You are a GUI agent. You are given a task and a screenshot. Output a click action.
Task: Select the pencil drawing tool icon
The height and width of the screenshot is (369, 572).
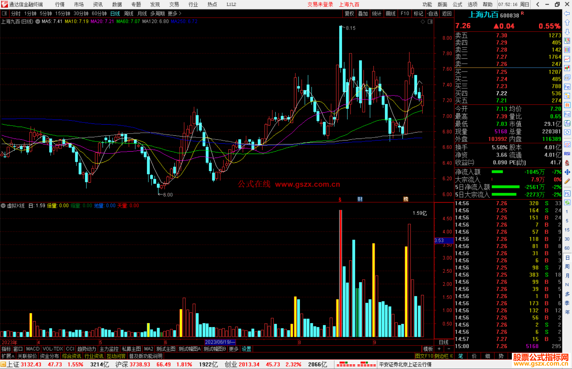[x=567, y=181]
